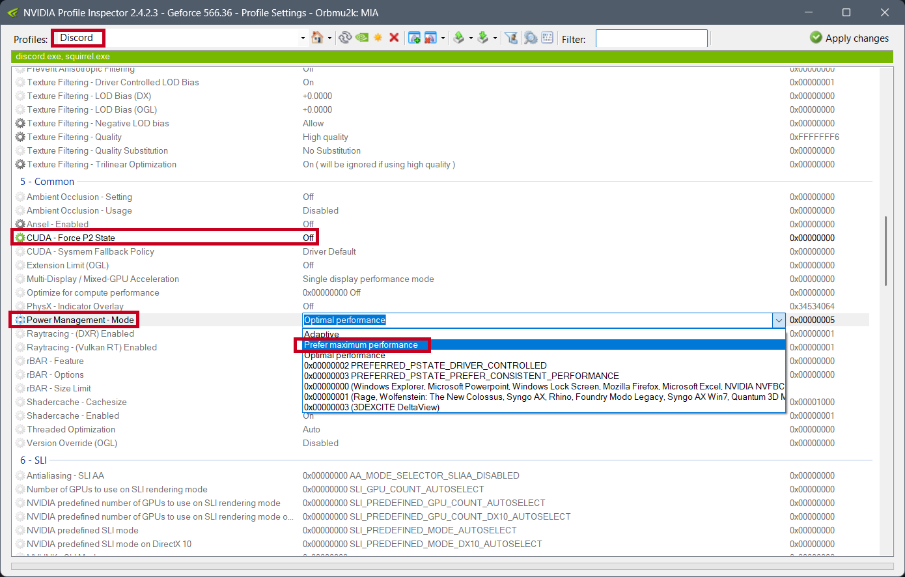Click gear icon of Texture Filtering - Negative LOD bias

(x=20, y=123)
